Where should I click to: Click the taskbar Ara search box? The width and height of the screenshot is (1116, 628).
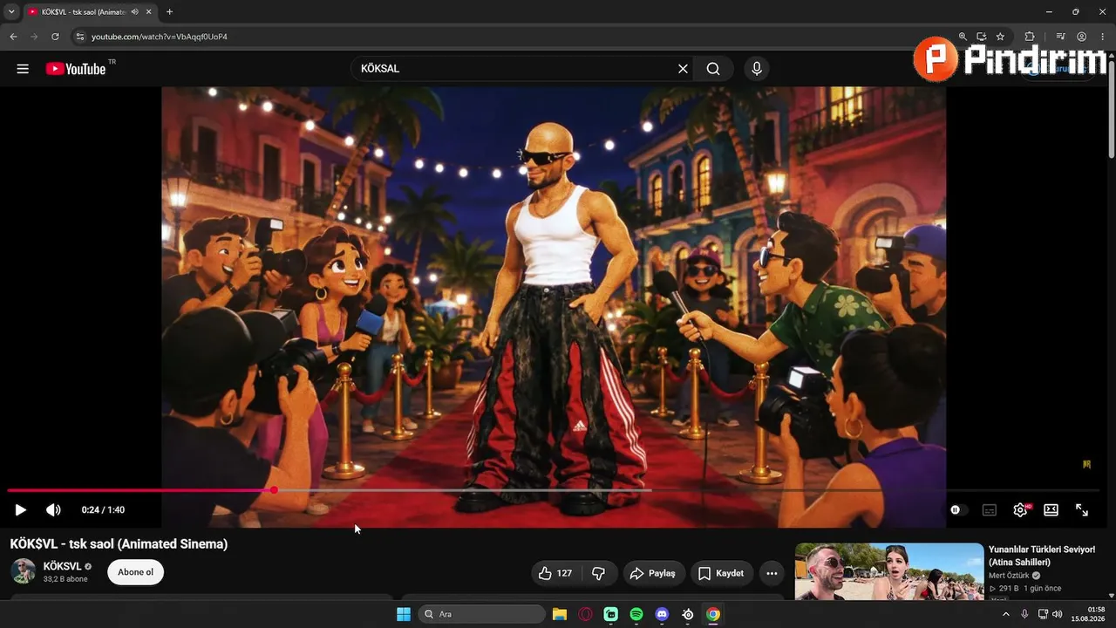(x=481, y=614)
